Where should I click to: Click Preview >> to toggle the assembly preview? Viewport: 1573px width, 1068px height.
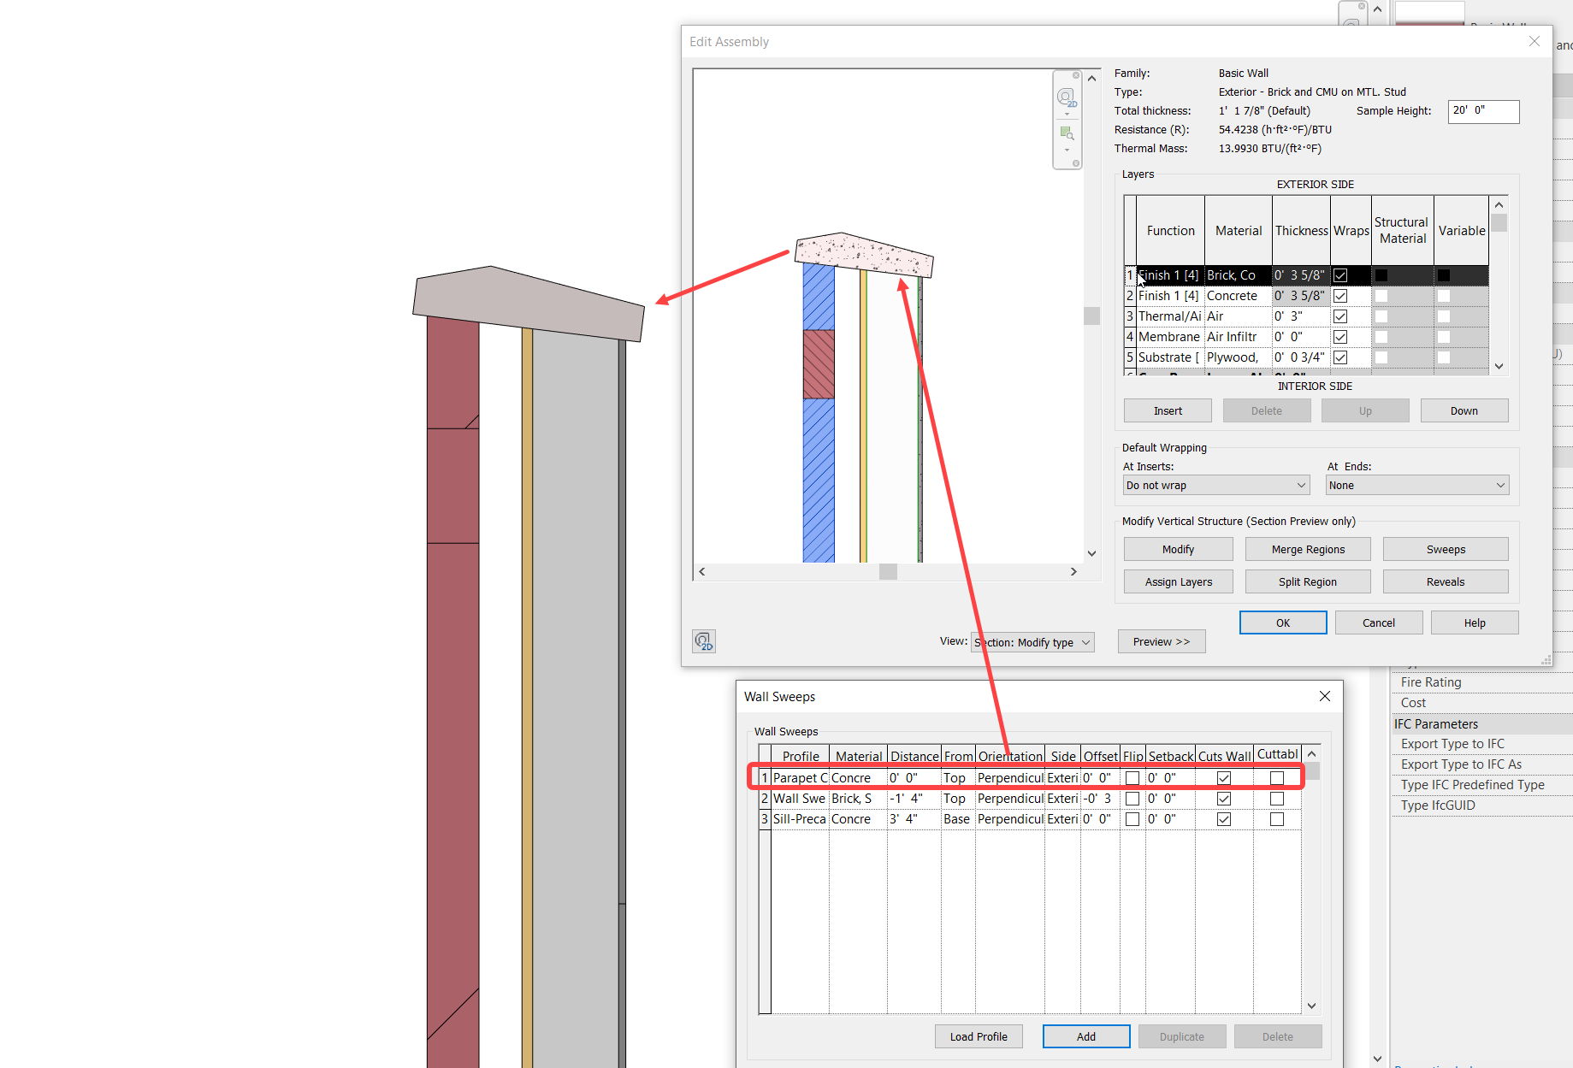point(1161,641)
